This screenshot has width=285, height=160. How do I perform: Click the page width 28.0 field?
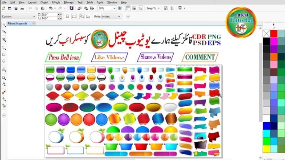(x=49, y=15)
